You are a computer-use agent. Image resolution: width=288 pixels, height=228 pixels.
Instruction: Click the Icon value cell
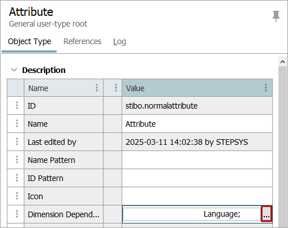(x=197, y=196)
